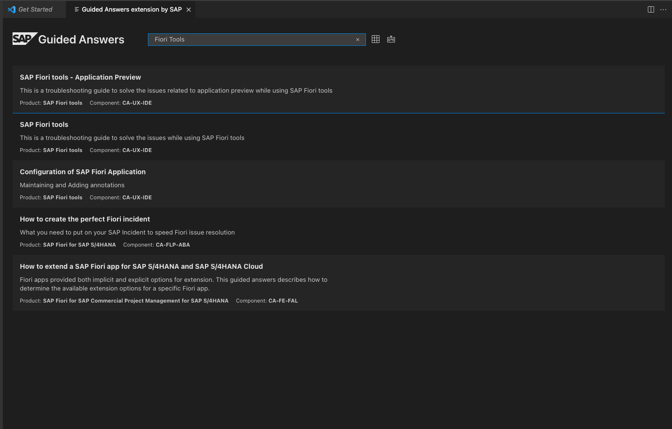Open the product filter grid icon
Viewport: 672px width, 429px height.
point(376,39)
